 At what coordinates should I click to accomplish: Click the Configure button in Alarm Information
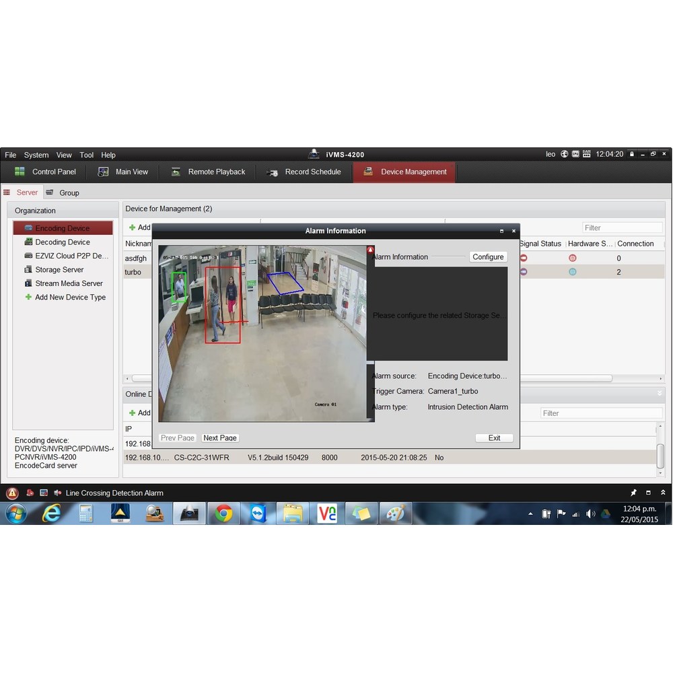click(x=488, y=256)
